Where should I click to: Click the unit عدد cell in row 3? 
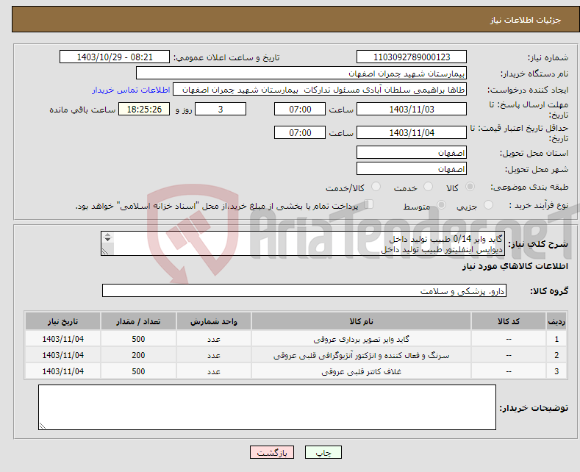coord(214,371)
